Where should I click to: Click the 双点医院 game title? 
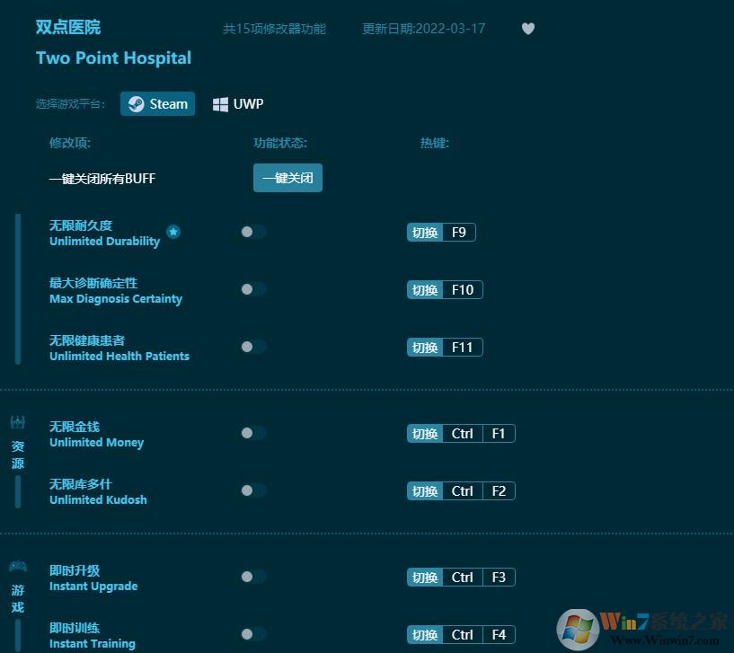click(x=68, y=27)
